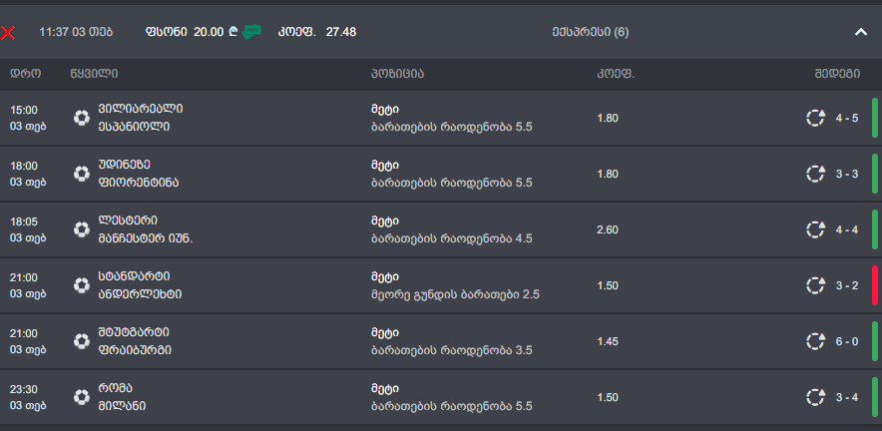The width and height of the screenshot is (882, 431).
Task: Click the red X lost-bet icon
Action: pyautogui.click(x=8, y=32)
